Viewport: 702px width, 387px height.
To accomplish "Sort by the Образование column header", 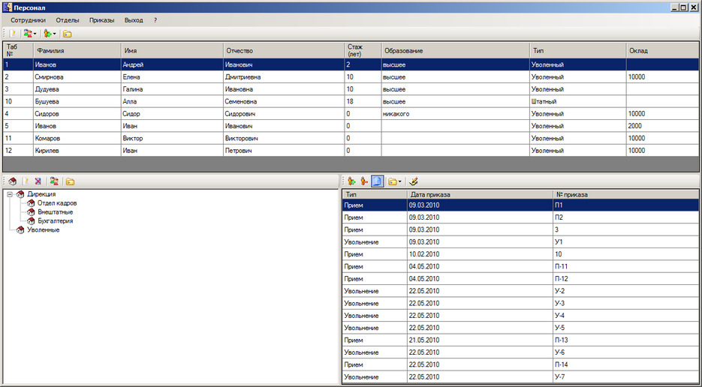I will tap(455, 50).
